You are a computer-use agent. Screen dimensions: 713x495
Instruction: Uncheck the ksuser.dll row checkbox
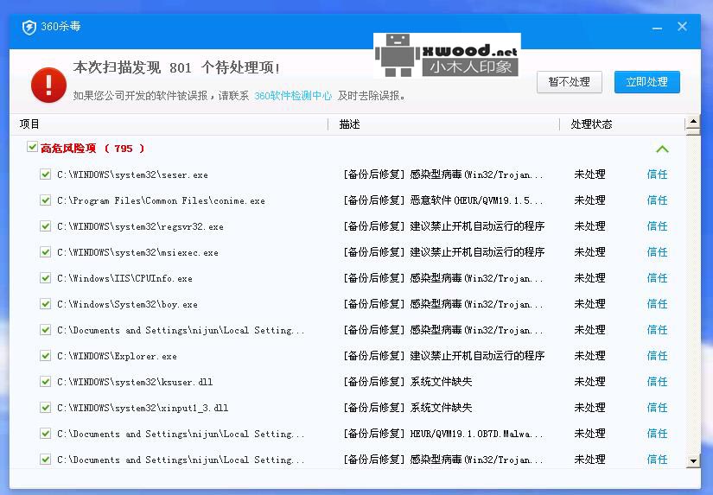[x=45, y=381]
